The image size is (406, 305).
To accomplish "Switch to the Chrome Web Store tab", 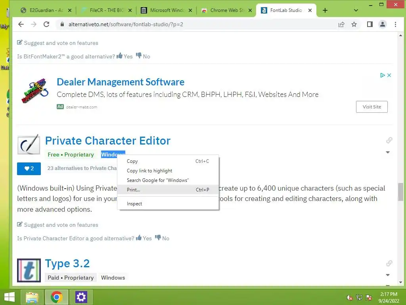I will tap(226, 10).
